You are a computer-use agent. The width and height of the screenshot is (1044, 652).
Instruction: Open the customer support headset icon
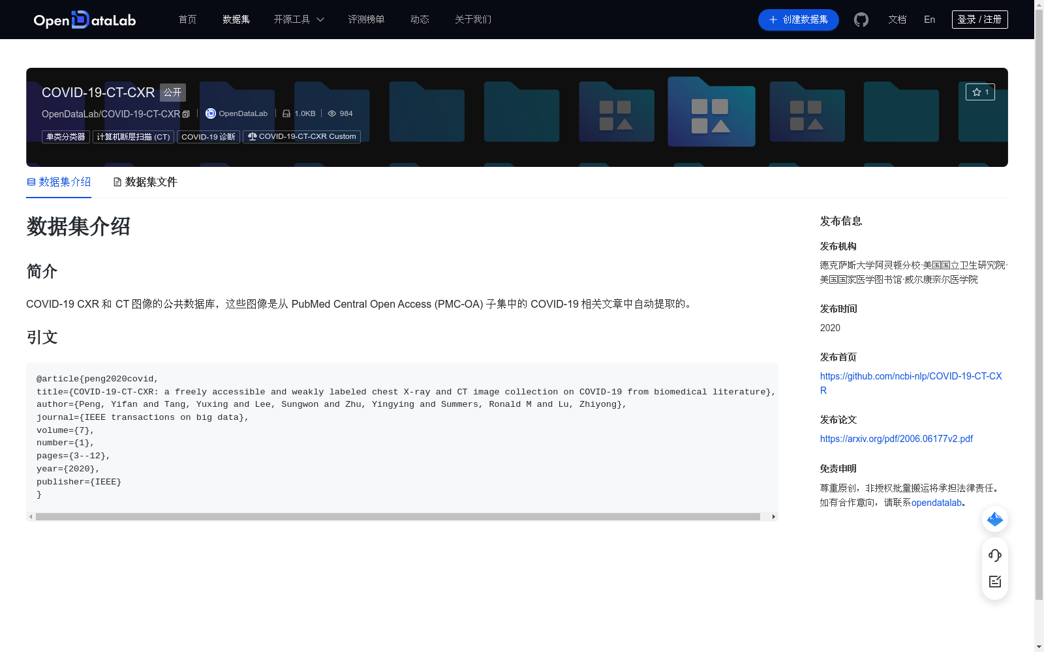pyautogui.click(x=995, y=556)
